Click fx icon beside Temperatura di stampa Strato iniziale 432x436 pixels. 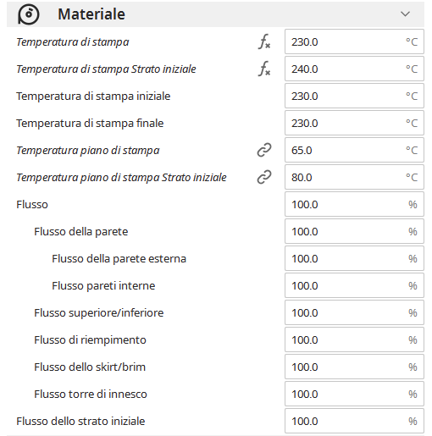tap(264, 69)
